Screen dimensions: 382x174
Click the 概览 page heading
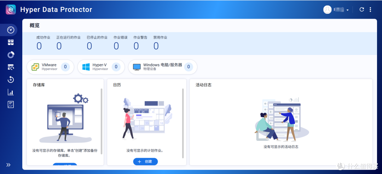[35, 25]
